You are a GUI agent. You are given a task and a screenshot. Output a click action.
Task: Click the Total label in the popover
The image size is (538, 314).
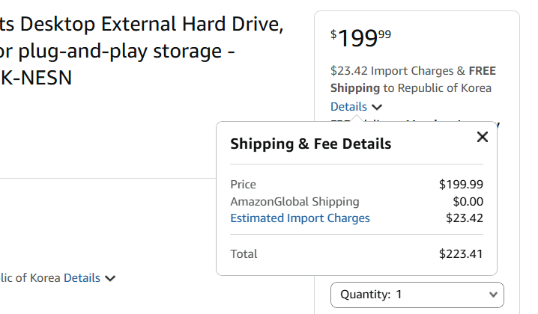coord(244,253)
